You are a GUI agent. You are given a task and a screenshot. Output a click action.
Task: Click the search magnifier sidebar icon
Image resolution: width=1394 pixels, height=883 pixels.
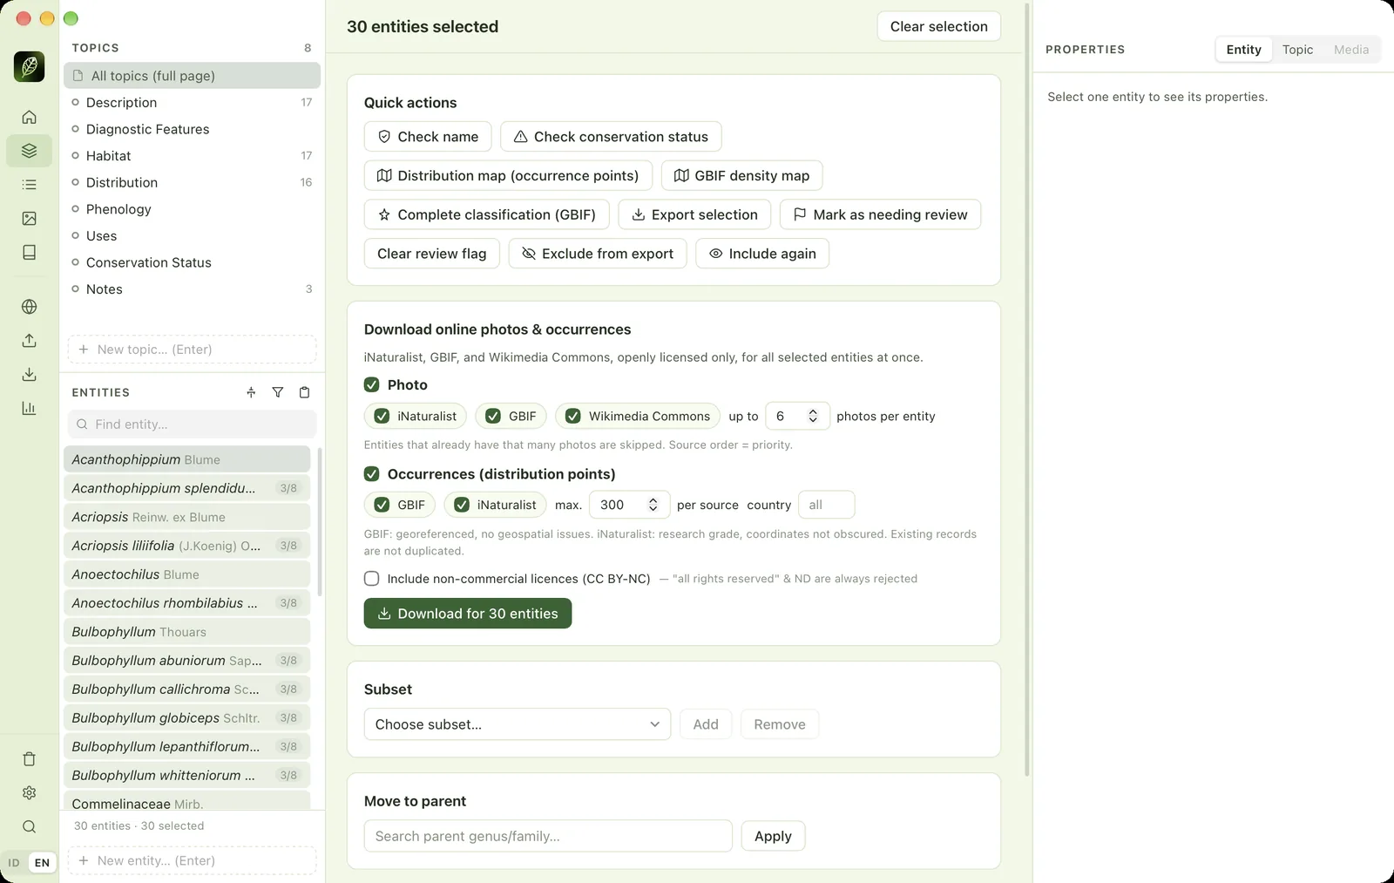tap(29, 827)
